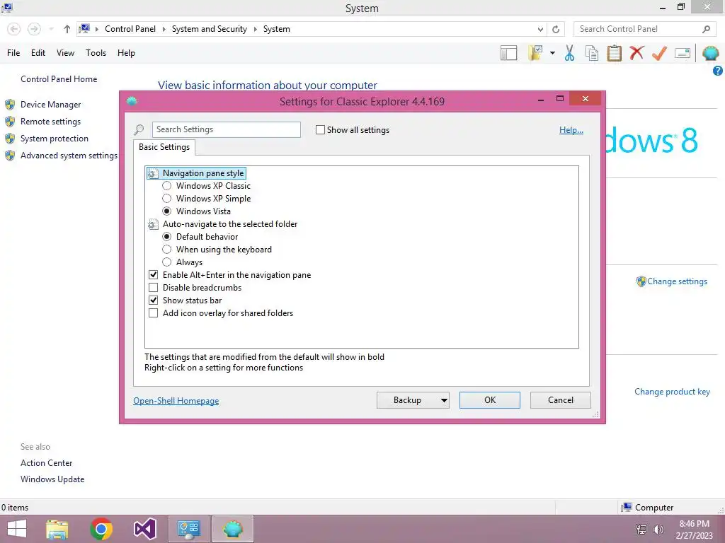Select Windows XP Simple radio option
Viewport: 725px width, 543px height.
(x=166, y=199)
